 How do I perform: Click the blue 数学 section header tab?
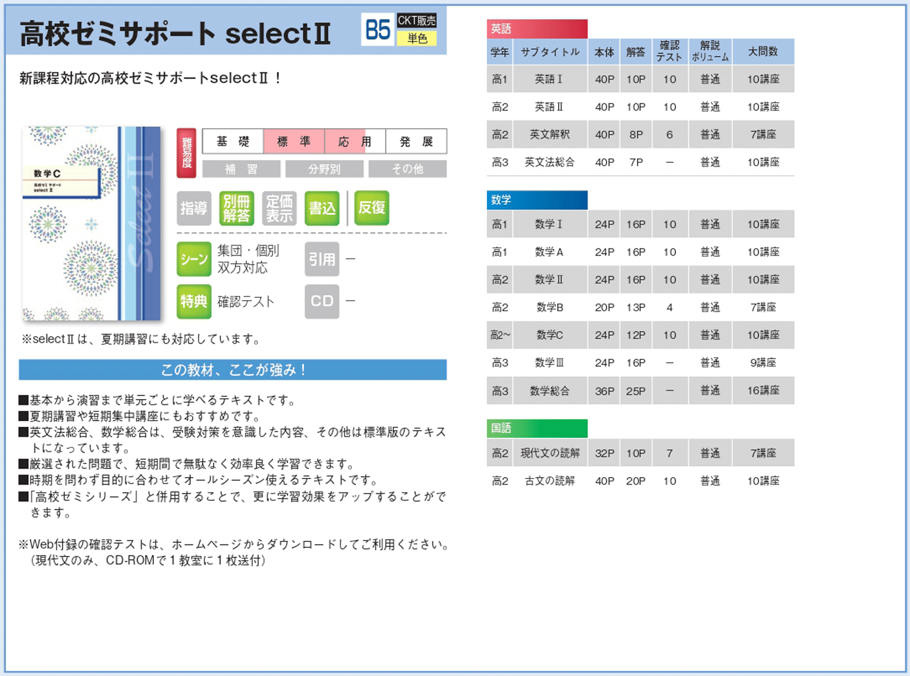537,200
